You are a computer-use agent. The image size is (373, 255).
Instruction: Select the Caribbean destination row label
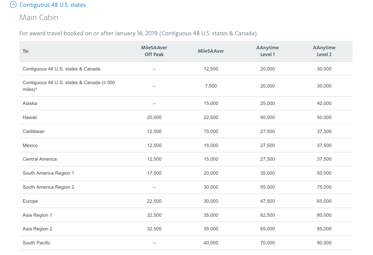[34, 131]
